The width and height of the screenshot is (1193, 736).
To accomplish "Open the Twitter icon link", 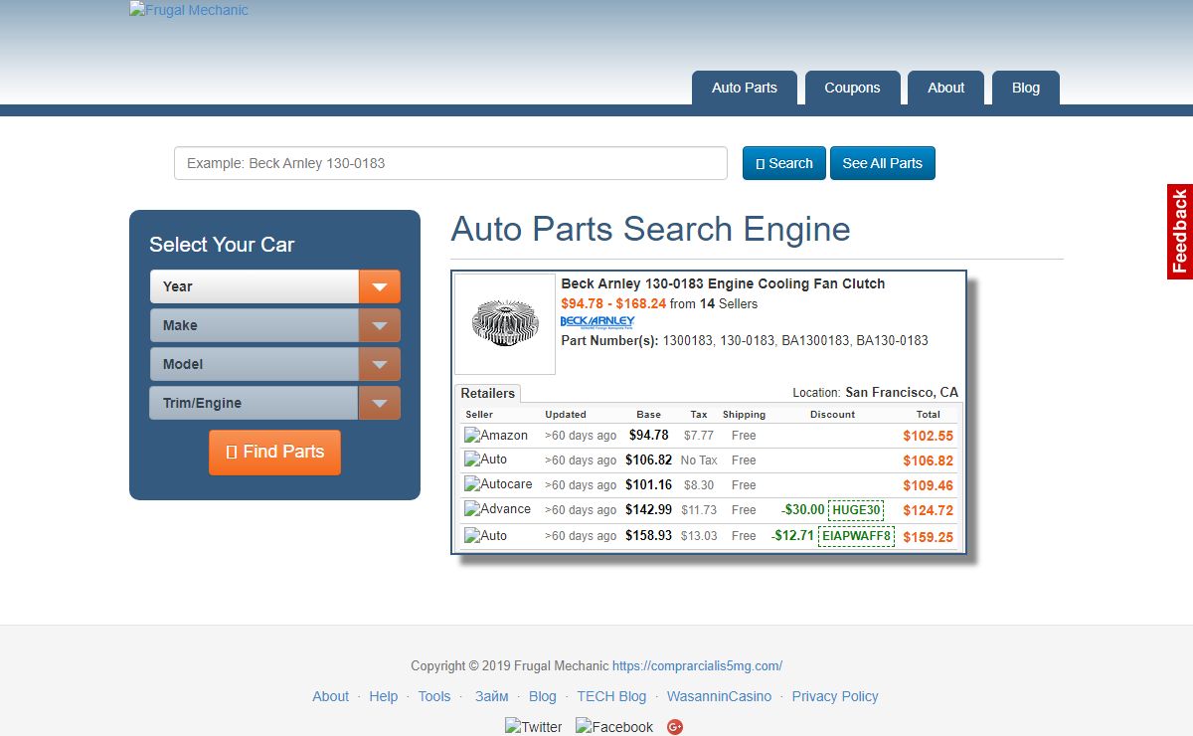I will point(534,727).
